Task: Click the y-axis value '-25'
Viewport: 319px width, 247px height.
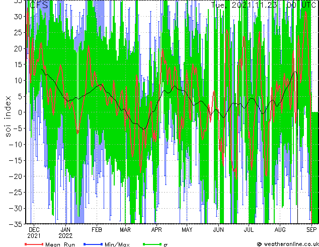Action: 16,193
